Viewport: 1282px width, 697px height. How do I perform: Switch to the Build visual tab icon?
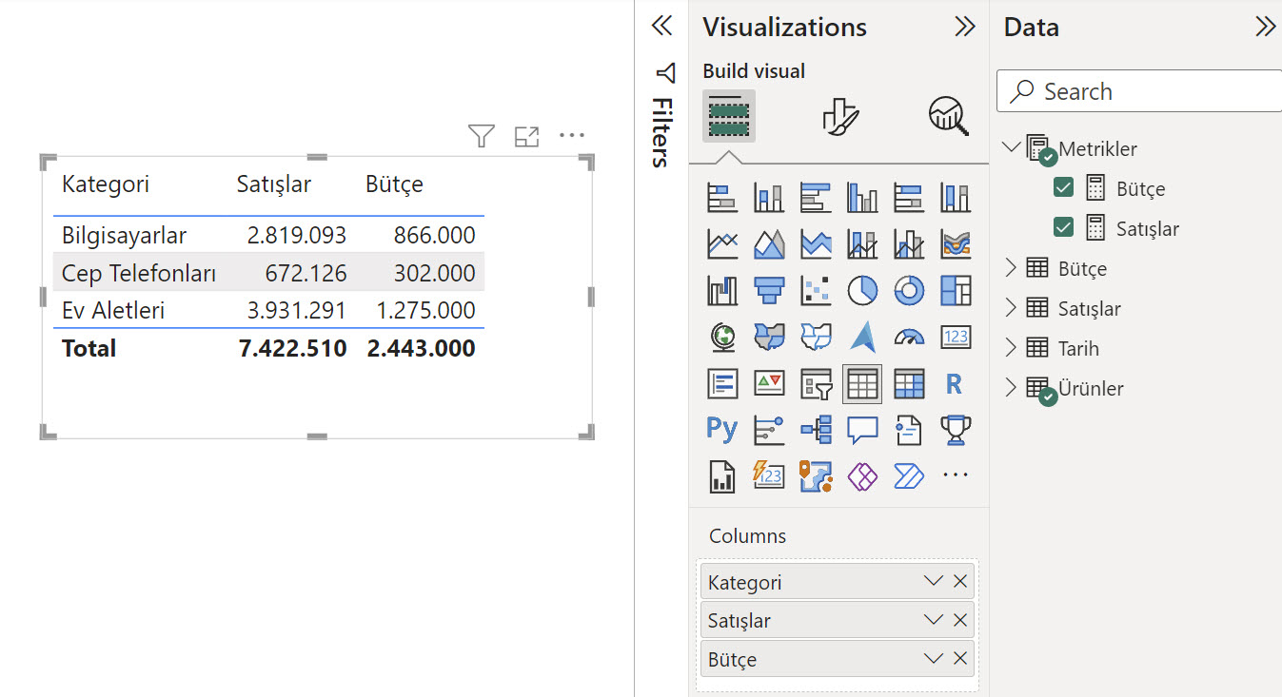729,116
